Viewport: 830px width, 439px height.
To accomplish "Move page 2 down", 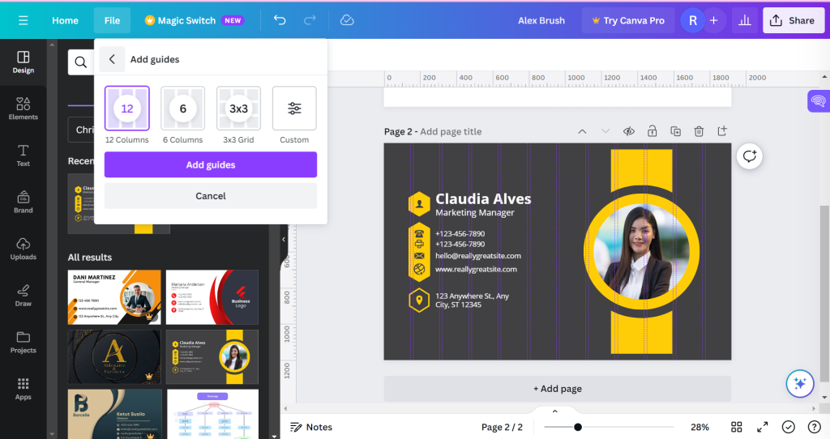I will pos(605,131).
